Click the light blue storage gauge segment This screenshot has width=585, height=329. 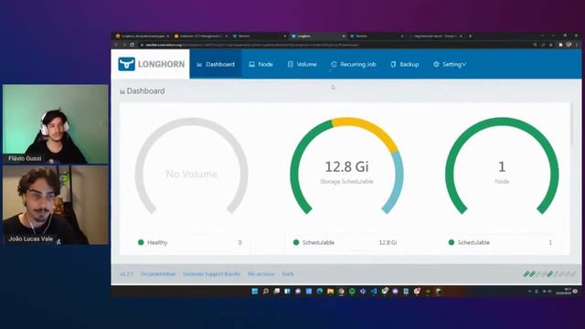tap(396, 183)
